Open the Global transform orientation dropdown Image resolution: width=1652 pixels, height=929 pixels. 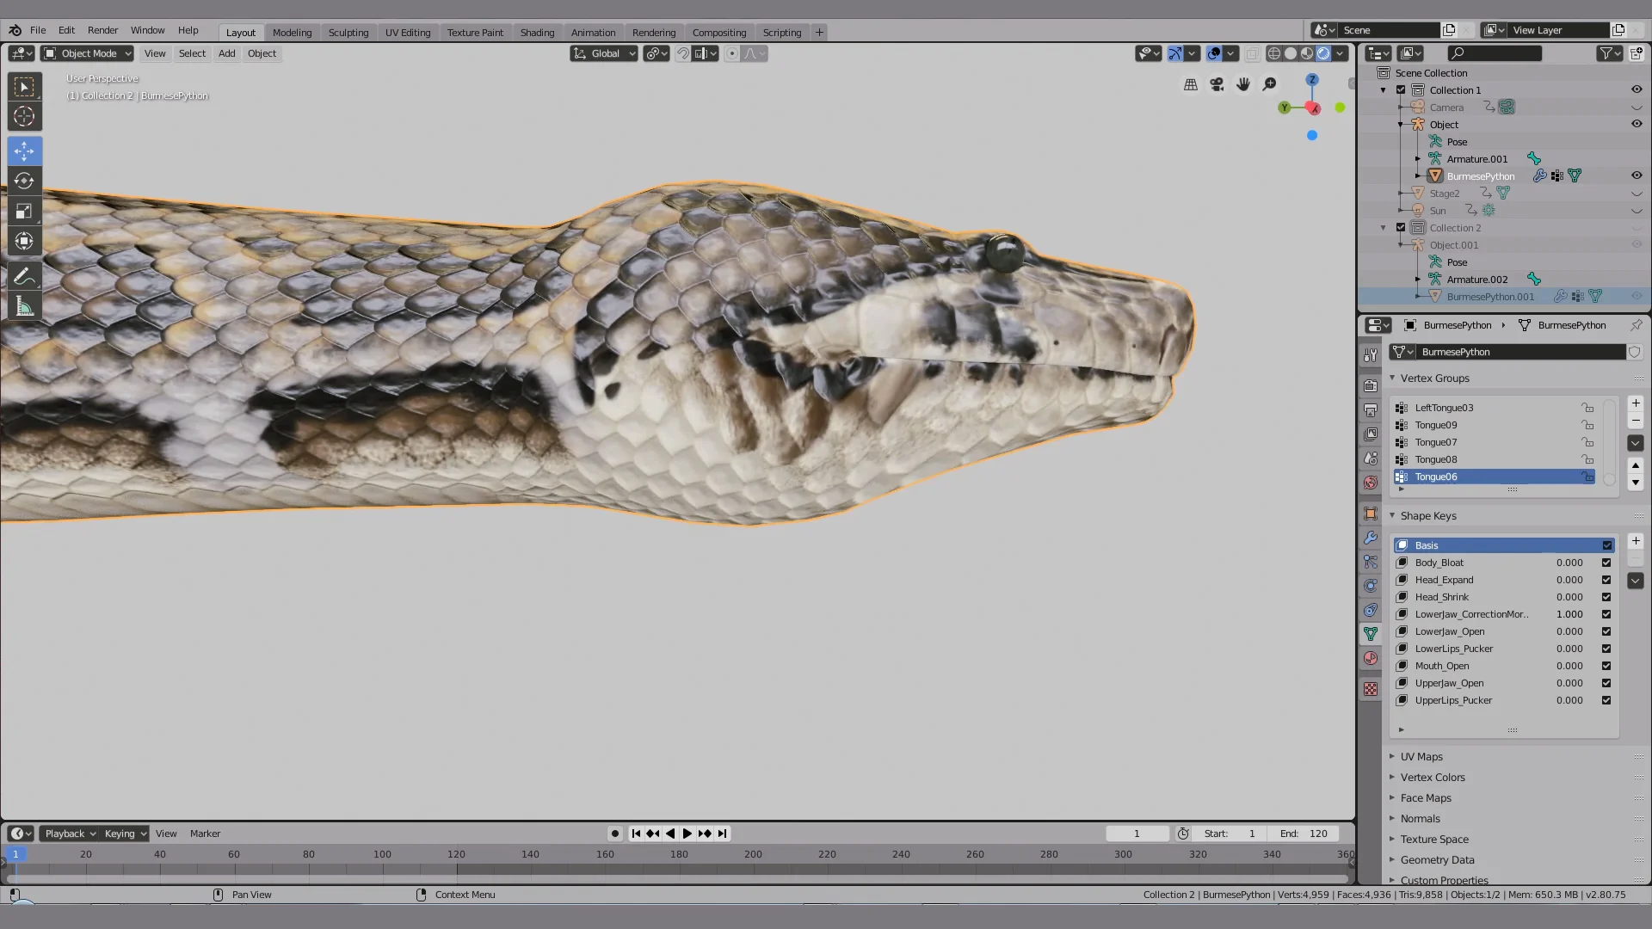pos(604,53)
